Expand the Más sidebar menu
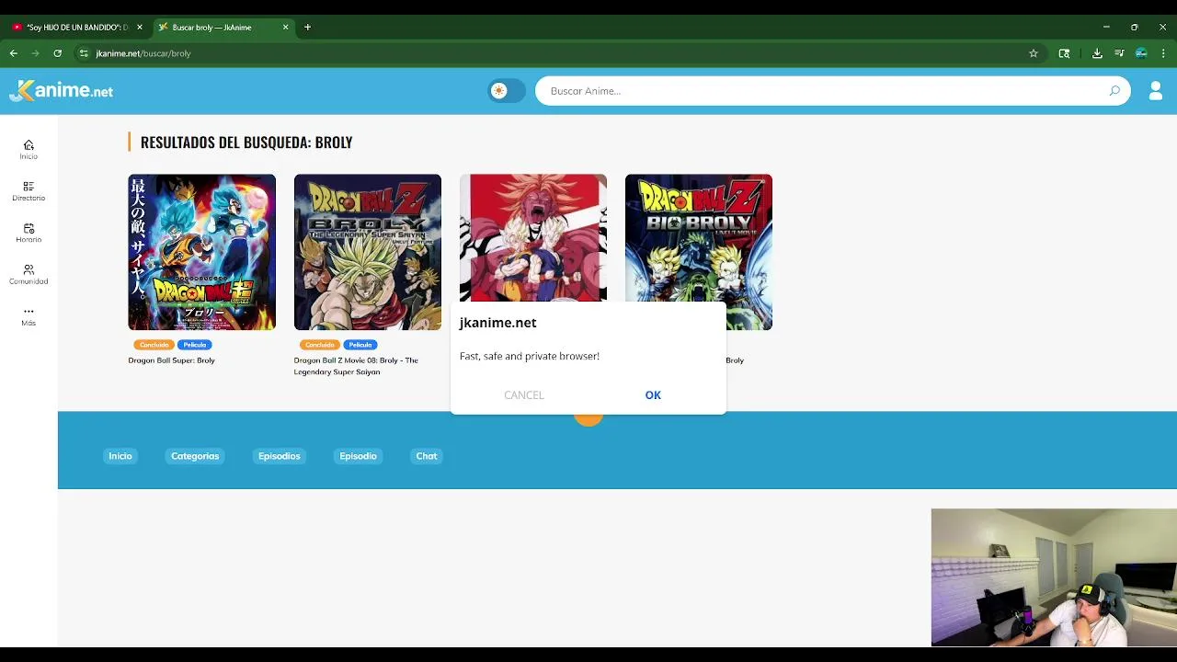Viewport: 1177px width, 662px height. tap(29, 316)
